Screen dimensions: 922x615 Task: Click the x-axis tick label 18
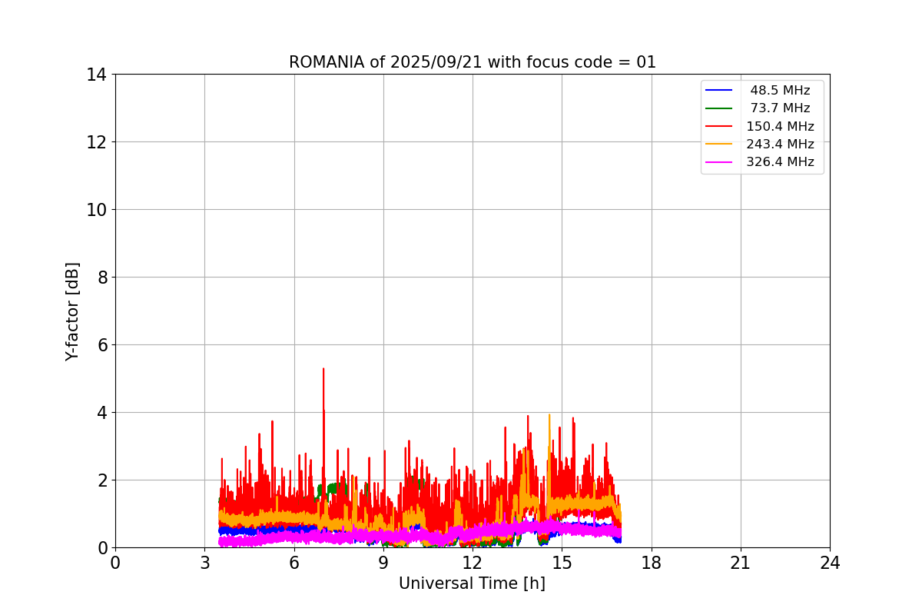[652, 563]
